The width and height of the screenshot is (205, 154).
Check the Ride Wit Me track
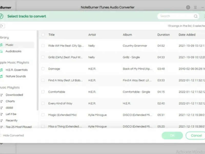pyautogui.click(x=43, y=46)
